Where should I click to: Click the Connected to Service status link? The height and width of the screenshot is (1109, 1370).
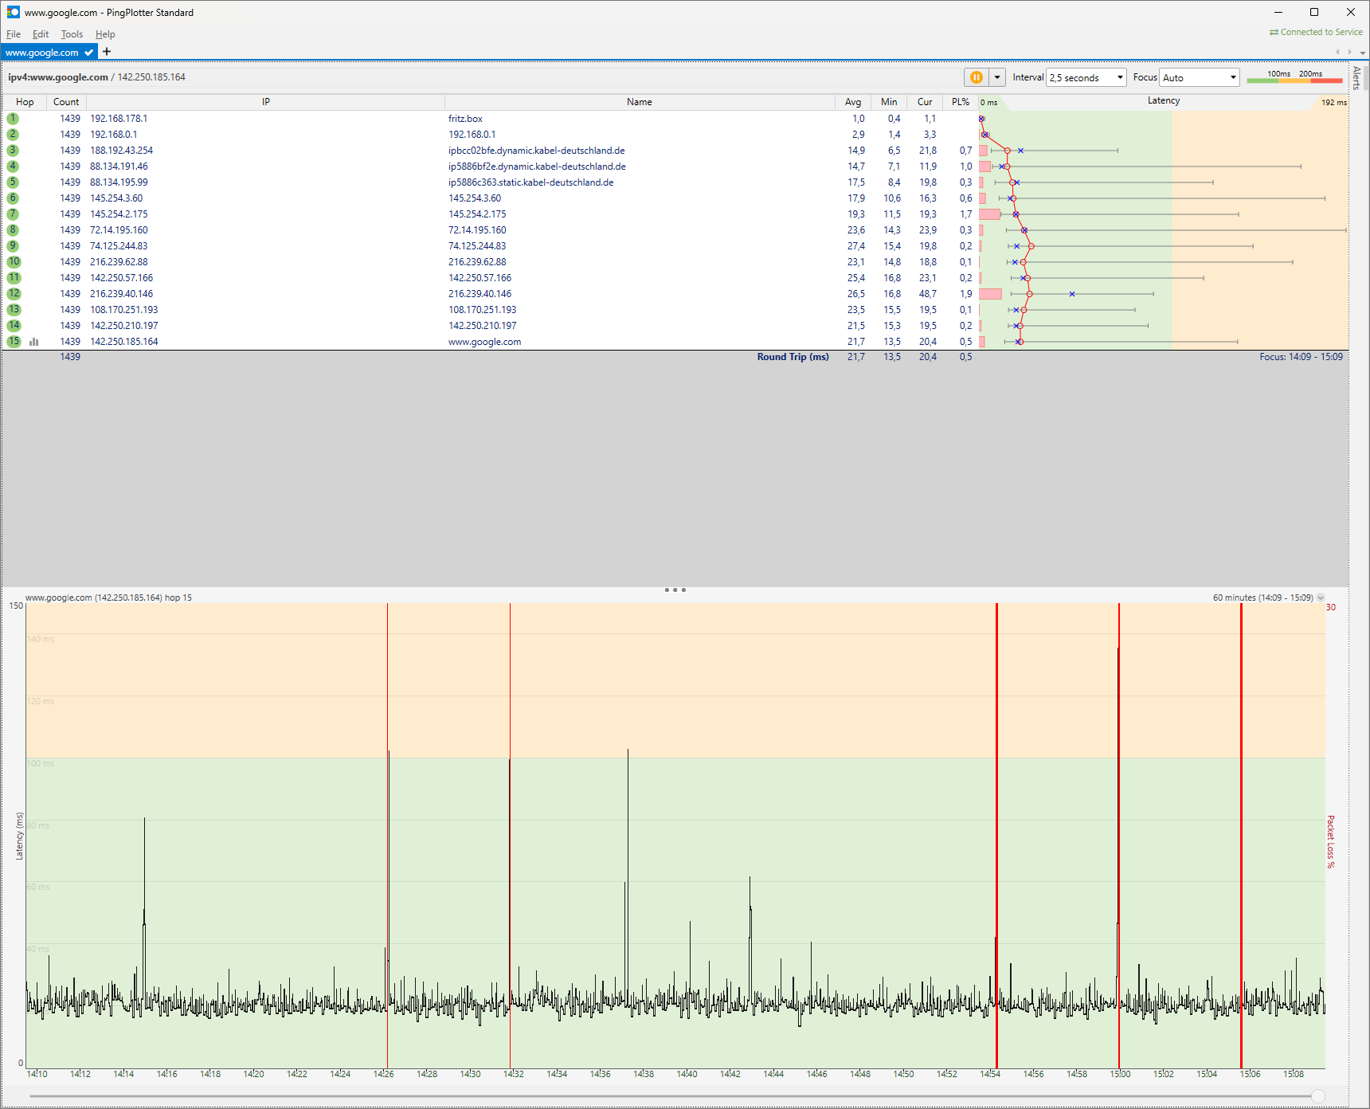coord(1316,32)
